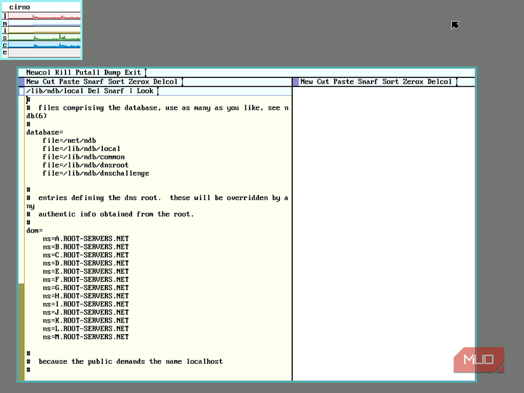
Task: Click the left column's purple layout box
Action: [22, 81]
